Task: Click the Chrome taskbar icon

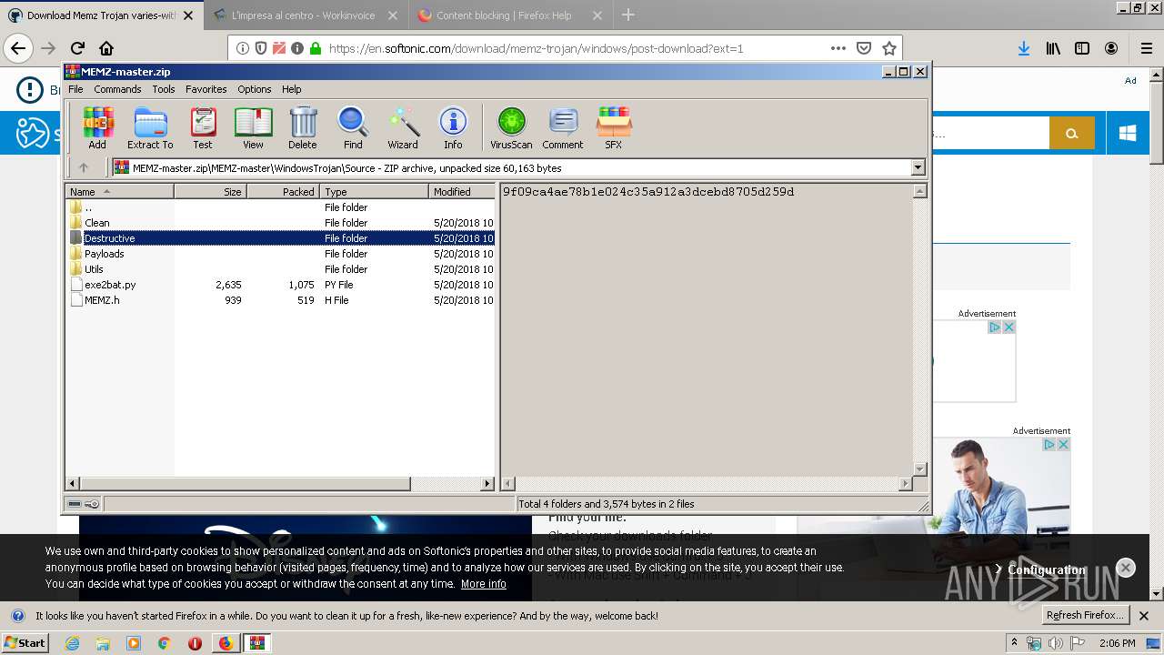Action: pos(164,643)
